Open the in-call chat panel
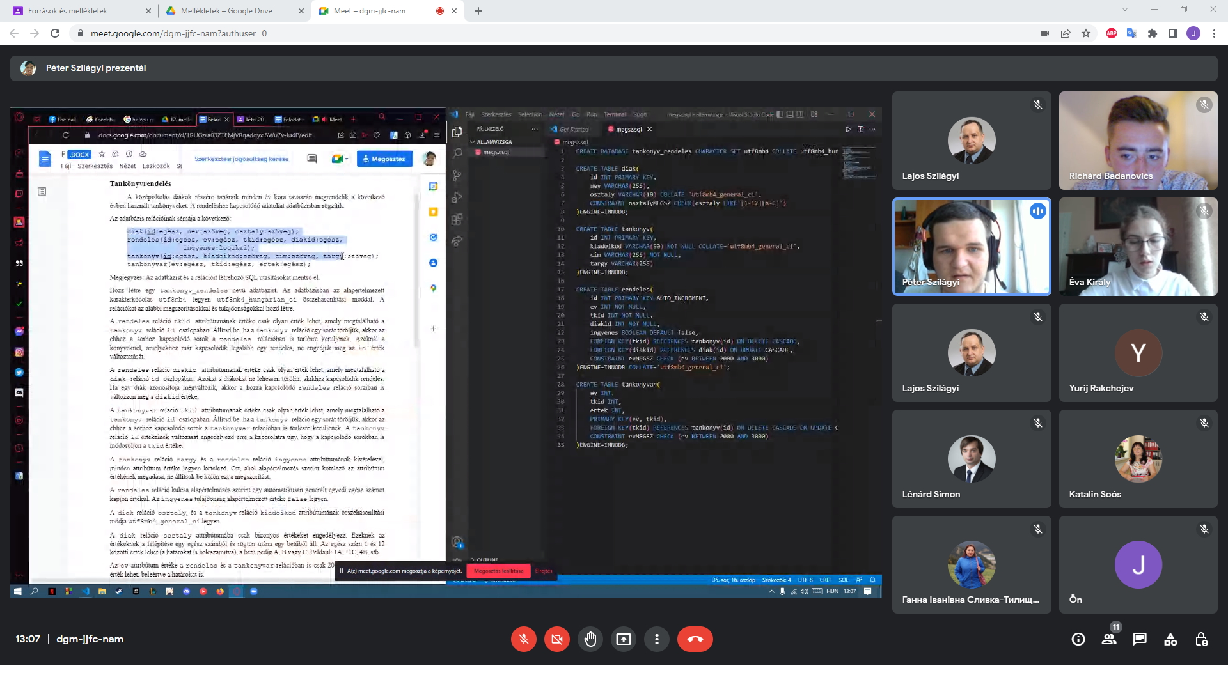This screenshot has width=1228, height=689. pos(1140,639)
